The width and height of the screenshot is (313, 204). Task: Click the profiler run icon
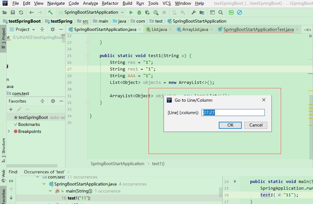[156, 12]
